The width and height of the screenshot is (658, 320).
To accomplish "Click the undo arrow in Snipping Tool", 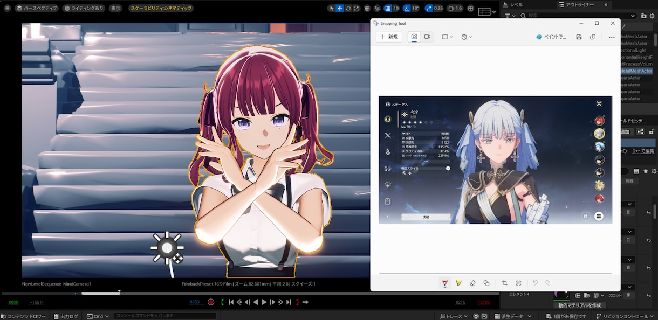I will tap(535, 283).
